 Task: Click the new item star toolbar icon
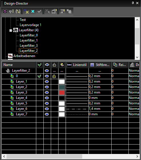pyautogui.click(x=26, y=11)
